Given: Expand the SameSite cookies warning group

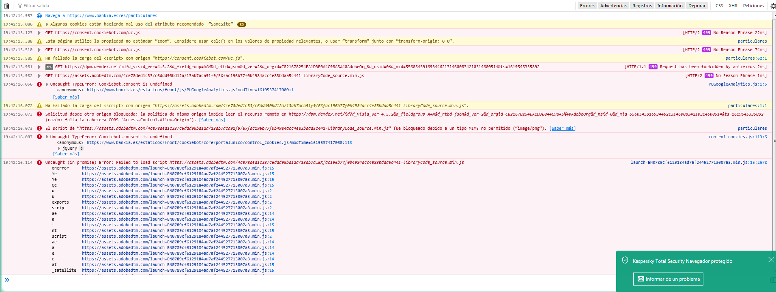Looking at the screenshot, I should pyautogui.click(x=47, y=24).
